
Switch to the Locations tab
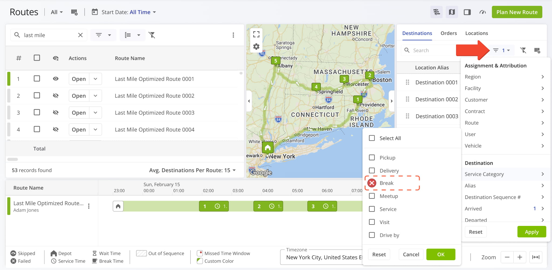coord(477,33)
